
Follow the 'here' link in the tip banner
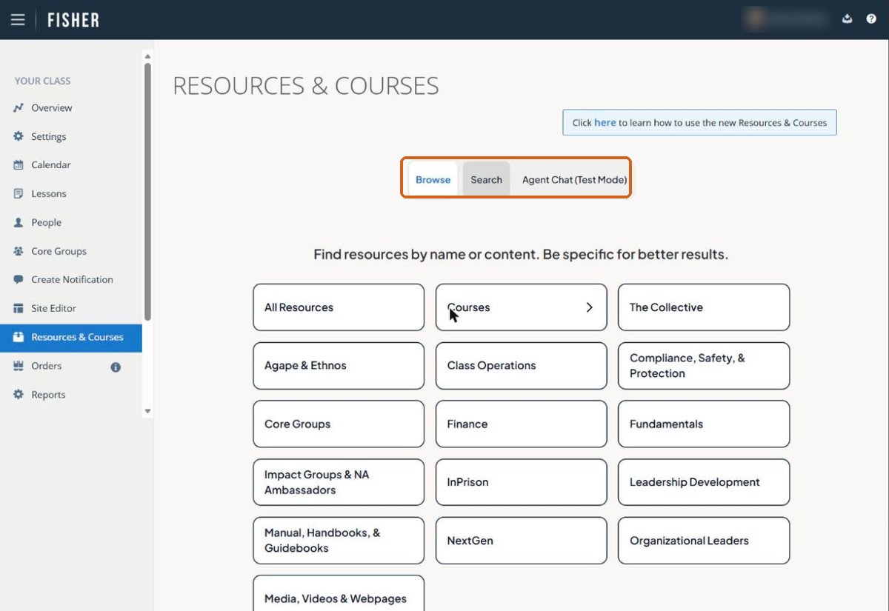pyautogui.click(x=605, y=122)
